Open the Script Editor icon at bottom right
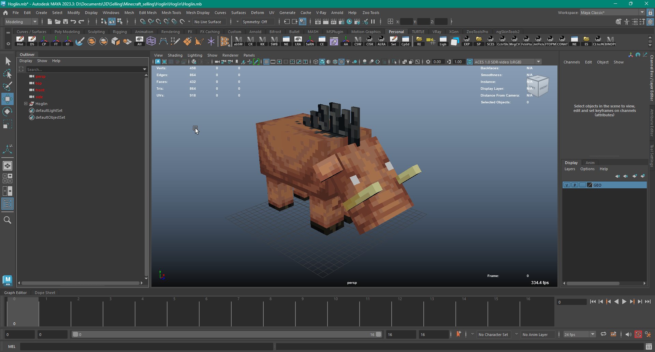 pos(649,347)
